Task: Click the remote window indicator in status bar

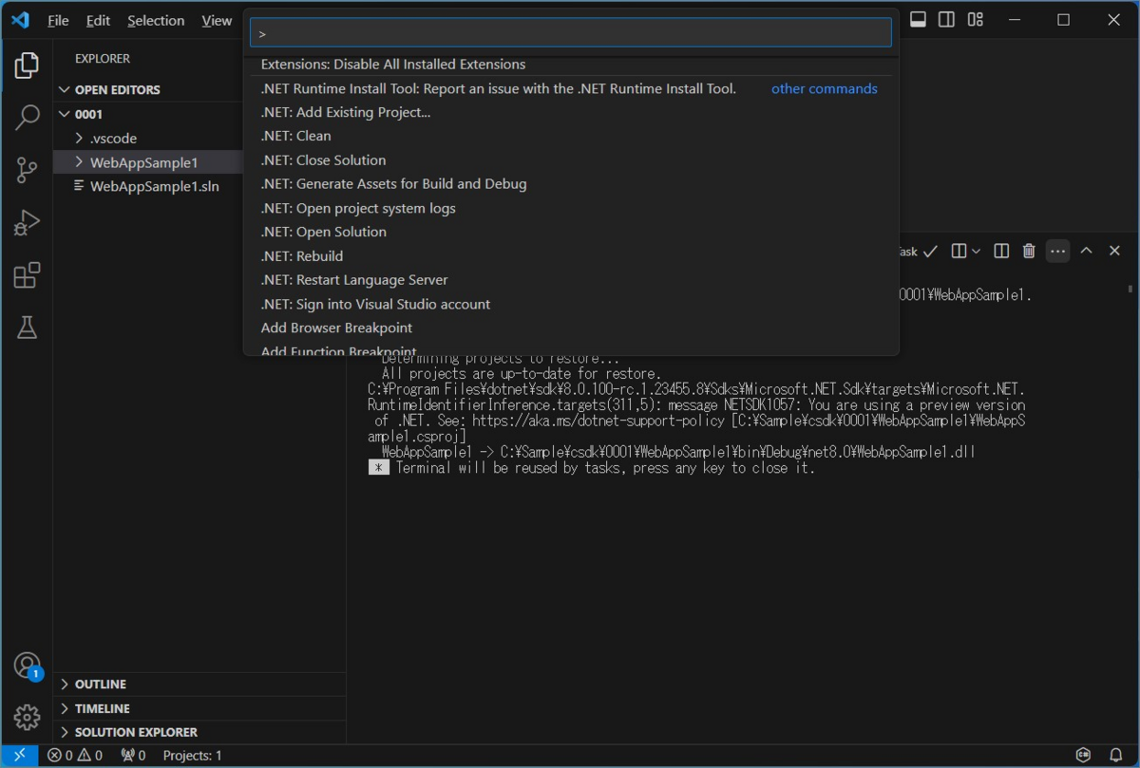Action: pos(19,756)
